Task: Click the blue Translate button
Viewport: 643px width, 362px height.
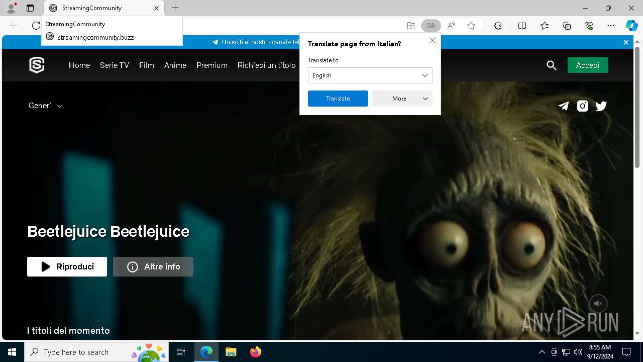Action: 338,99
